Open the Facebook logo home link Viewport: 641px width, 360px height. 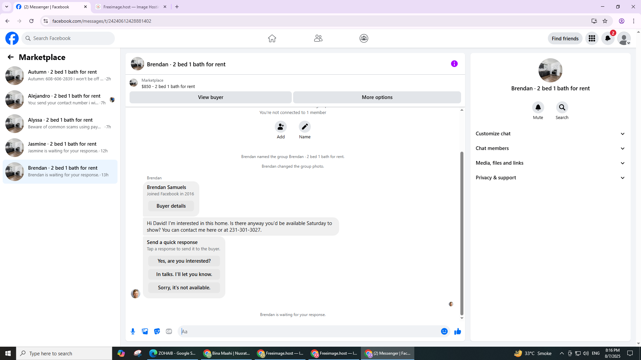(x=12, y=38)
